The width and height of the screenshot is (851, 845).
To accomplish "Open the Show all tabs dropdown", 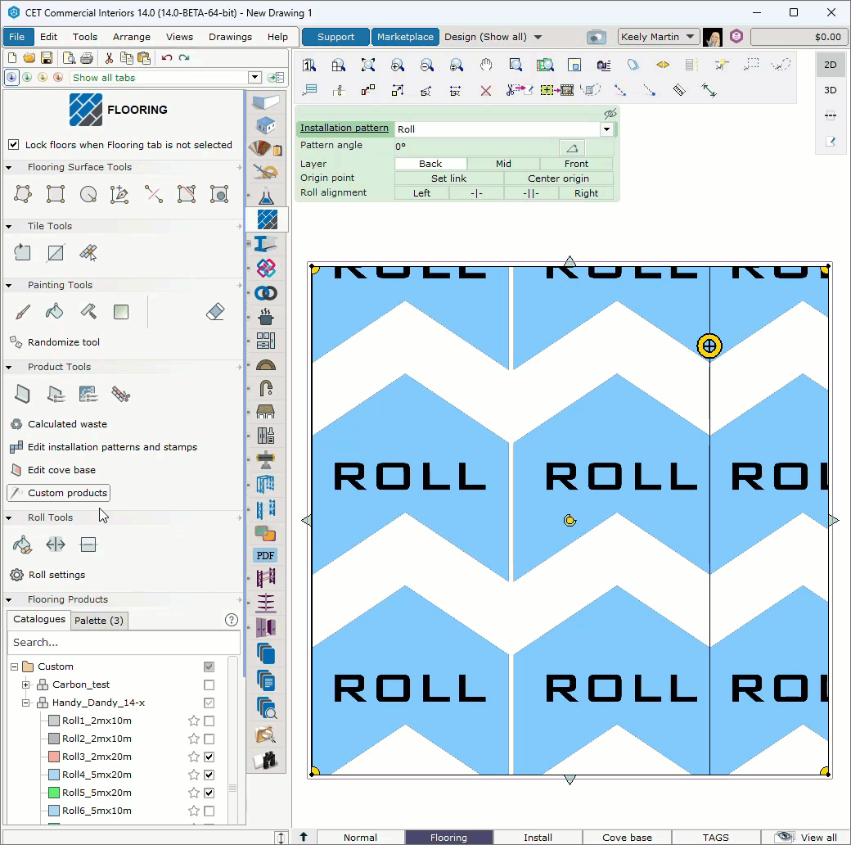I will pyautogui.click(x=254, y=77).
